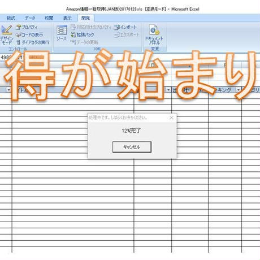Open the filter dropdown before the 出版社 column

tap(168, 90)
